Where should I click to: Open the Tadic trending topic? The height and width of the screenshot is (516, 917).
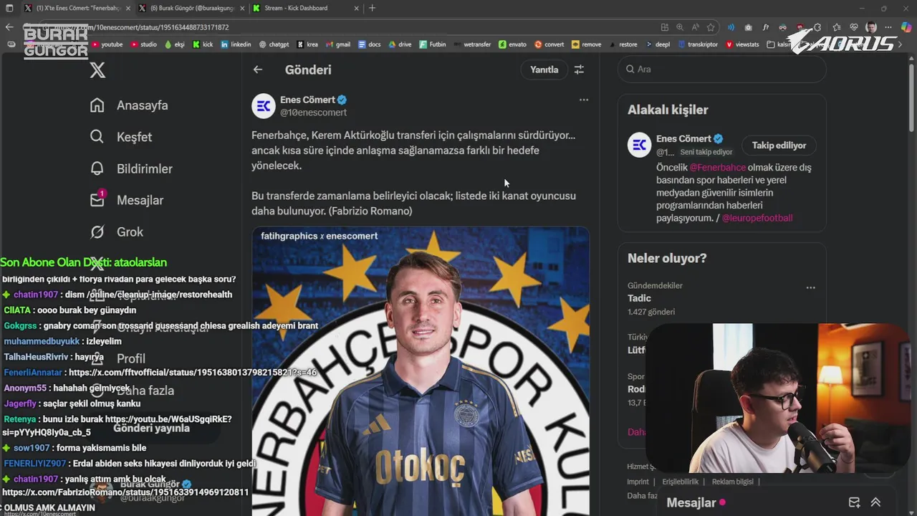coord(722,298)
